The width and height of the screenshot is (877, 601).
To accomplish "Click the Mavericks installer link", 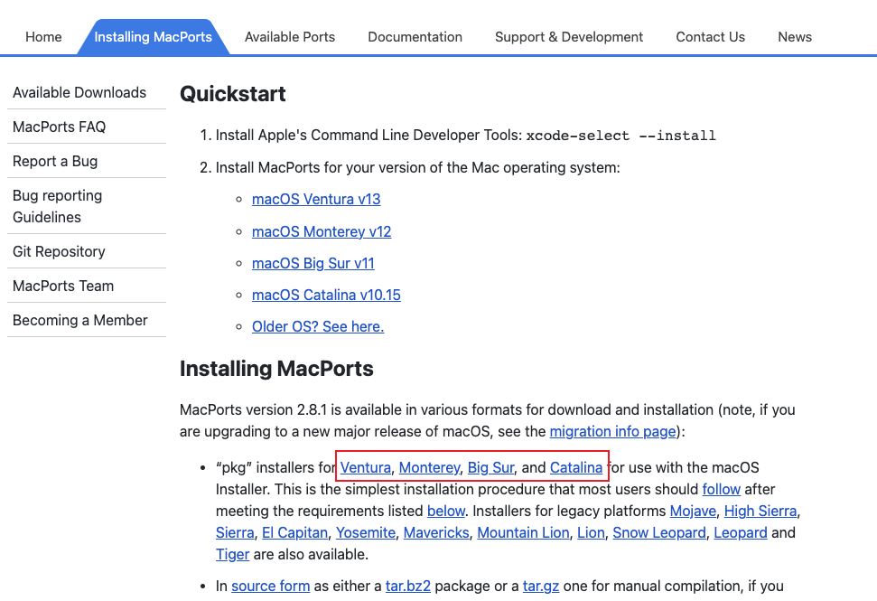I will click(x=436, y=532).
